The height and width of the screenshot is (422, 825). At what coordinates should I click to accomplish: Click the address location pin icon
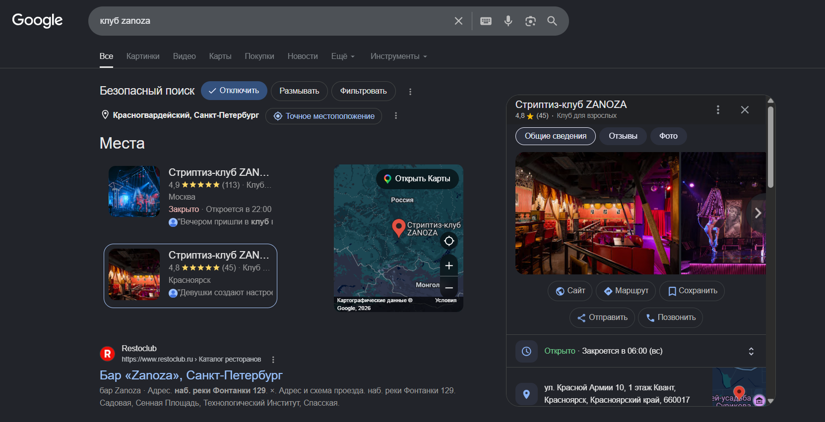[526, 394]
